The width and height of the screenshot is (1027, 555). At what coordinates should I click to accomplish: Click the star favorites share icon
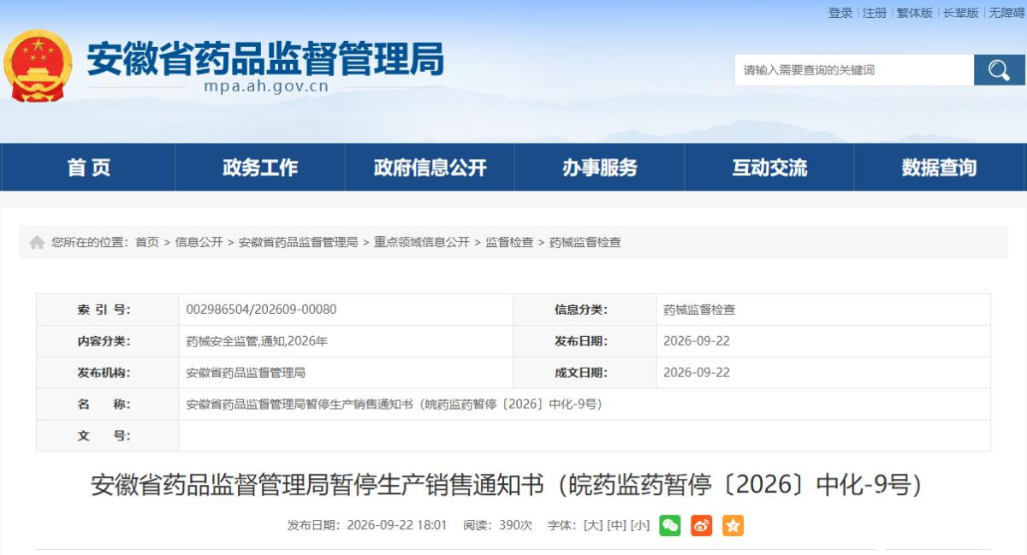(733, 525)
